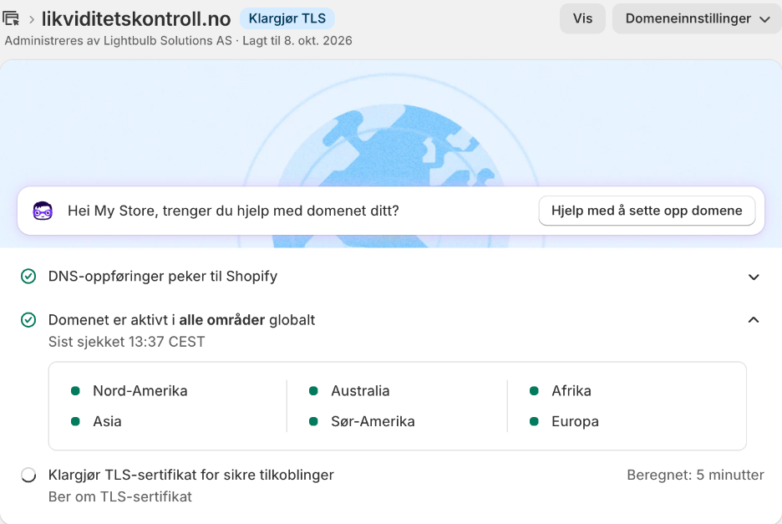The image size is (782, 524).
Task: Click 'Klargjør TLS-sertifikat for sikre tilkoblinger' text
Action: pyautogui.click(x=191, y=475)
